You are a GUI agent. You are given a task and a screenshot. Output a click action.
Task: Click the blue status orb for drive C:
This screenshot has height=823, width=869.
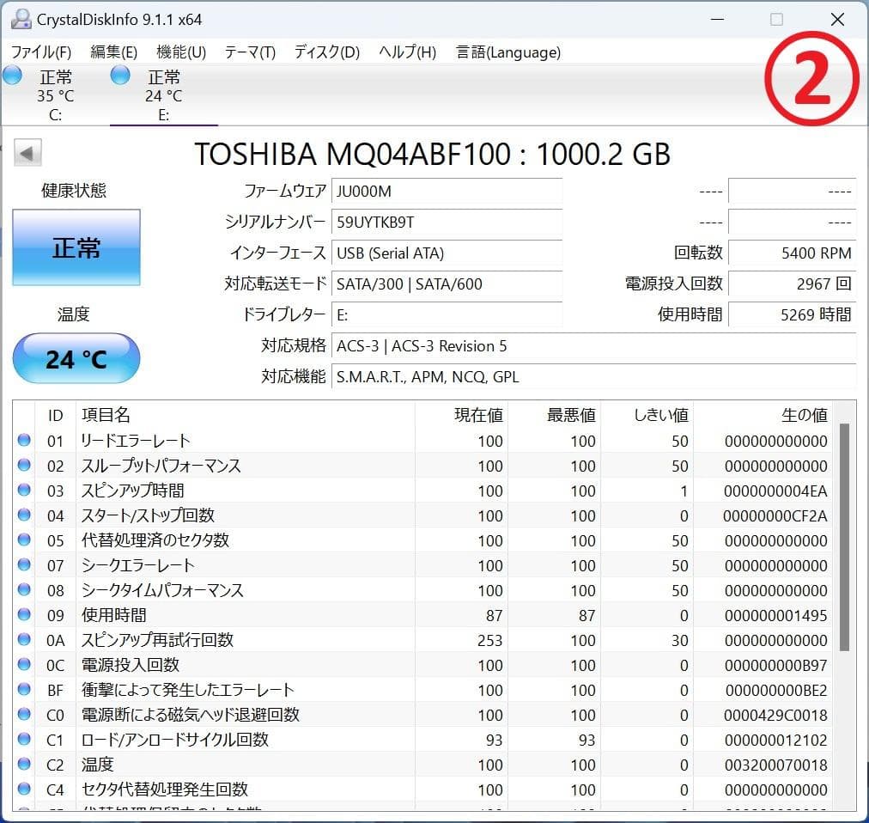12,75
